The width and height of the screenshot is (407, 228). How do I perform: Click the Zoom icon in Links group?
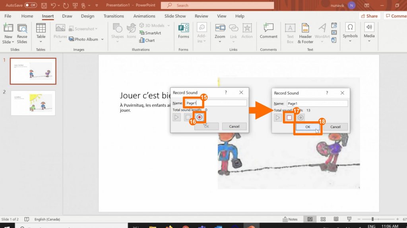point(220,29)
